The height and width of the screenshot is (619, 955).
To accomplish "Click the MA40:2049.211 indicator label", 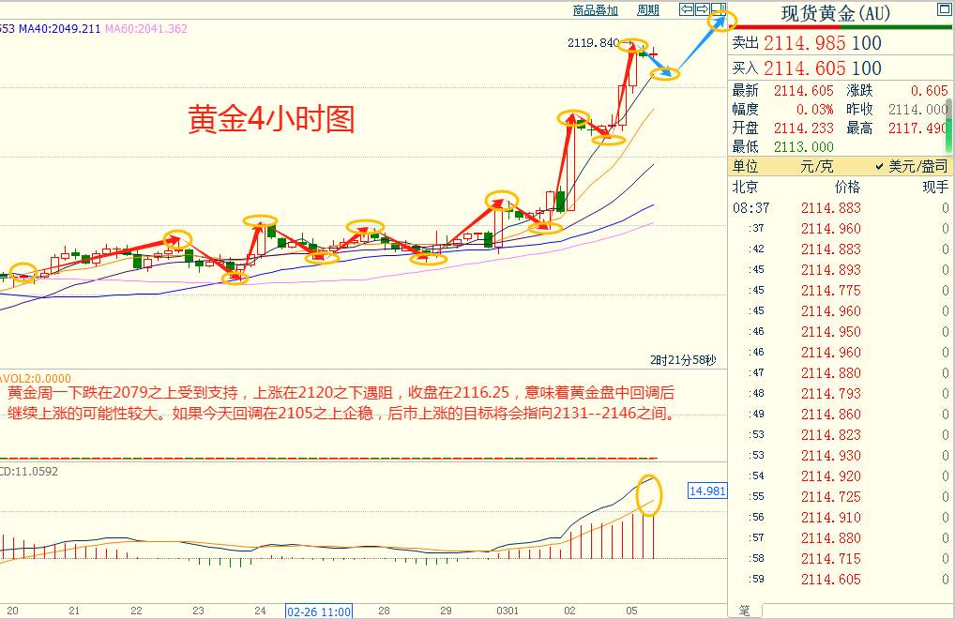I will click(60, 29).
